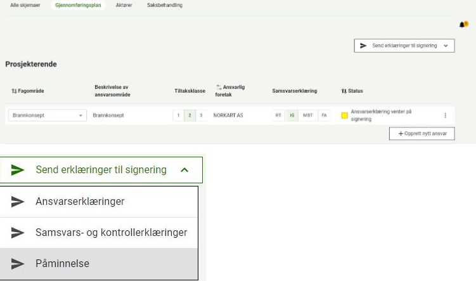The width and height of the screenshot is (476, 281).
Task: Toggle the MBT samsvarserklæring option
Action: pyautogui.click(x=307, y=115)
